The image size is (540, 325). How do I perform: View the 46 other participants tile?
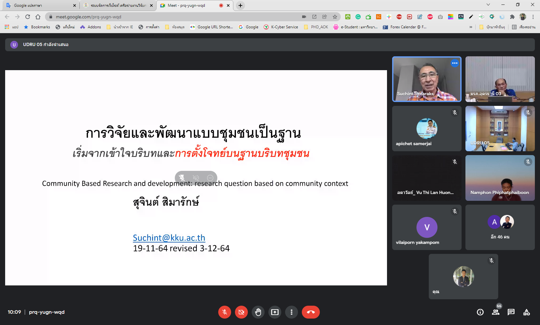500,227
